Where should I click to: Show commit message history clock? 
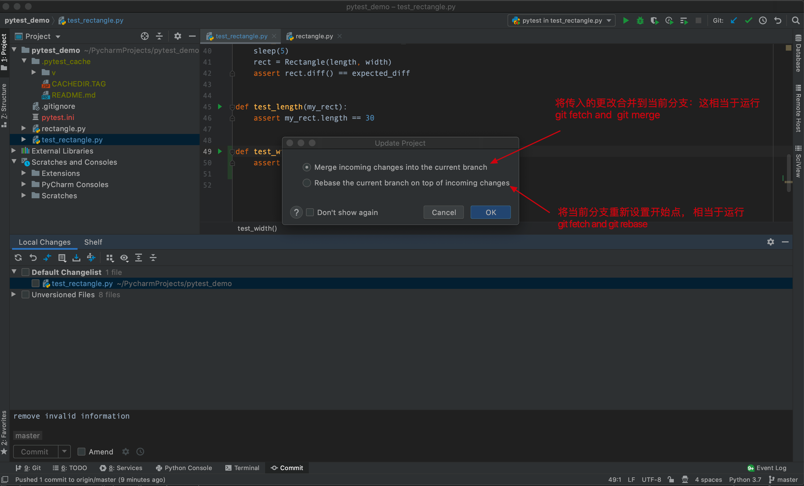pyautogui.click(x=140, y=452)
